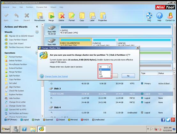The height and width of the screenshot is (134, 177).
Task: Open the FAQ lifebuoy icon
Action: click(x=149, y=16)
